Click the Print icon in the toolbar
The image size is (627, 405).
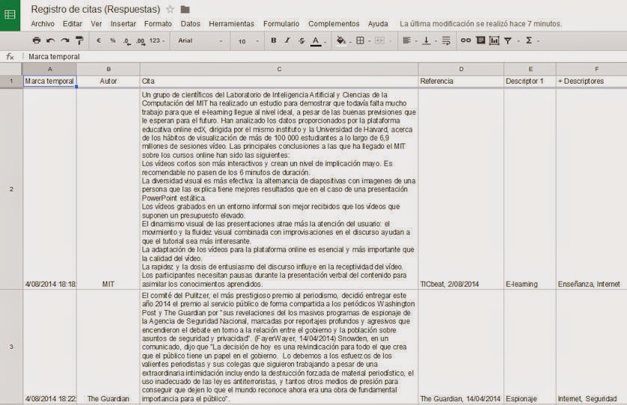(x=37, y=40)
